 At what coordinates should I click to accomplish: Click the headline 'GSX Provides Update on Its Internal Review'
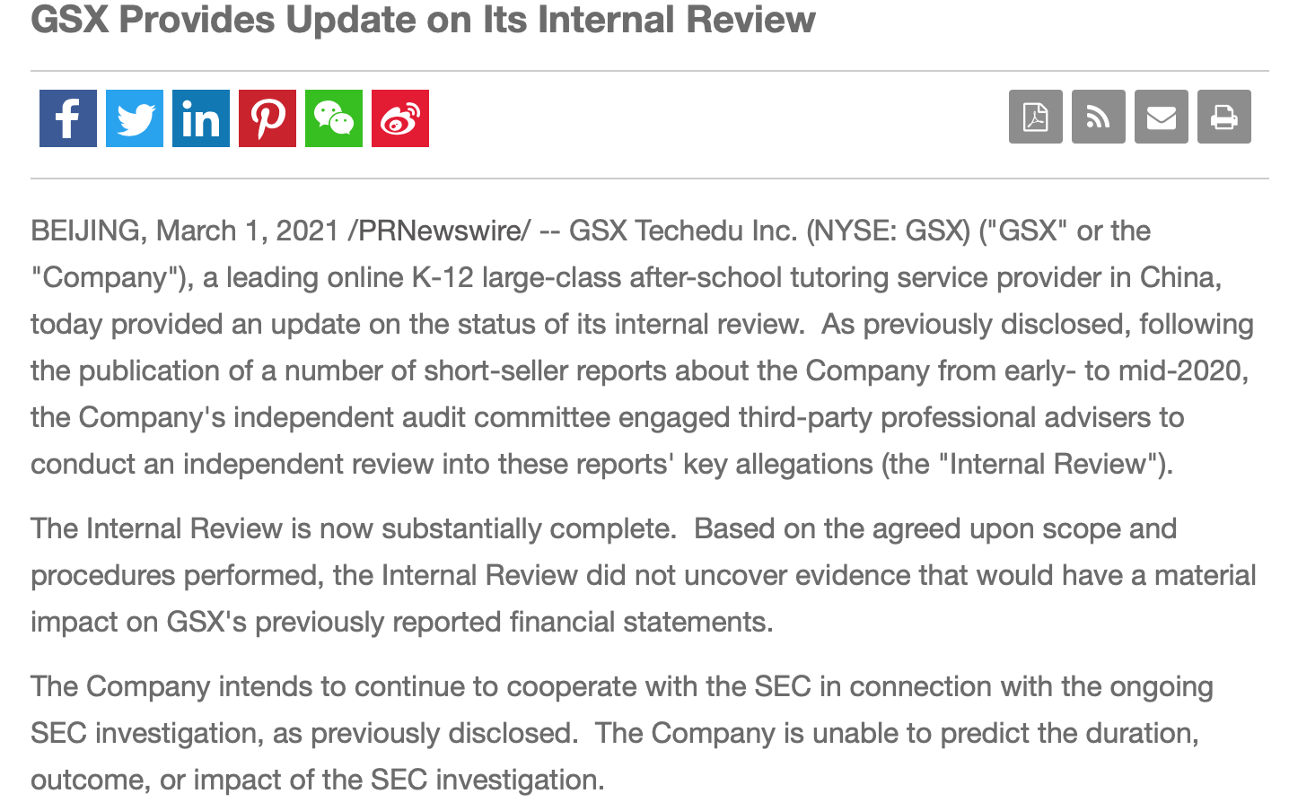point(423,20)
